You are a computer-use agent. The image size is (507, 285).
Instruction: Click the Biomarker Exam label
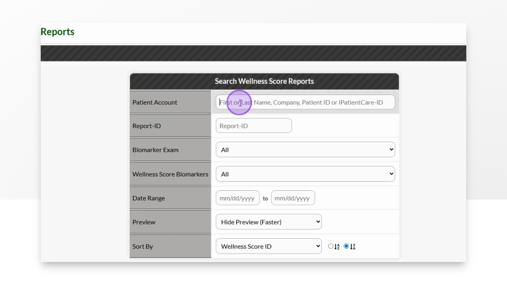(x=155, y=150)
